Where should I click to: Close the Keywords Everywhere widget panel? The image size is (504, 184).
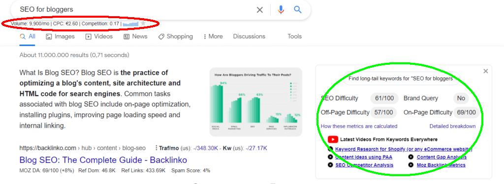point(486,71)
